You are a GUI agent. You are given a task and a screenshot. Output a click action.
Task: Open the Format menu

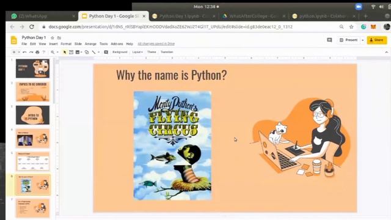(66, 44)
